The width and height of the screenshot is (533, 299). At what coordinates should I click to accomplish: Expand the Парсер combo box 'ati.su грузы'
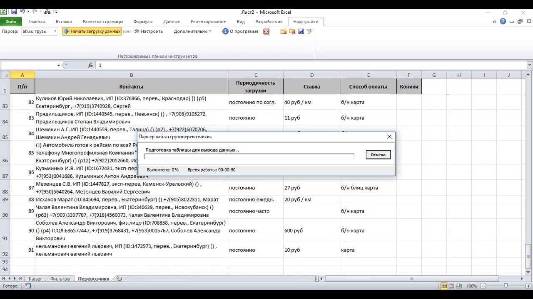[x=55, y=31]
